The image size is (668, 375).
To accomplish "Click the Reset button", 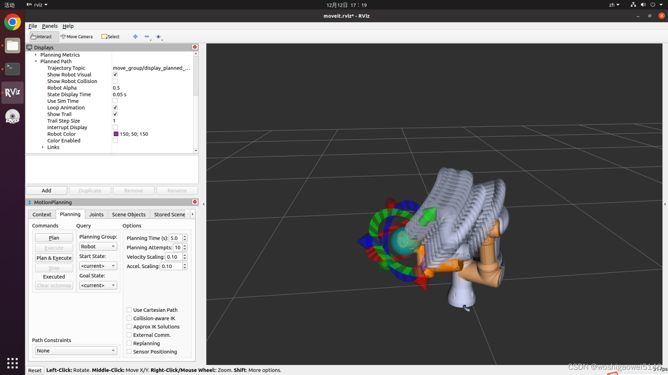I will tap(35, 370).
